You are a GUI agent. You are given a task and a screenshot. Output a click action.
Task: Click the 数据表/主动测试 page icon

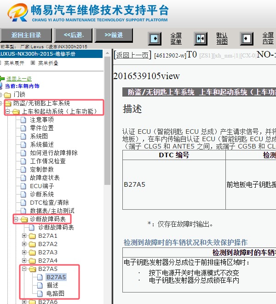click(x=23, y=211)
